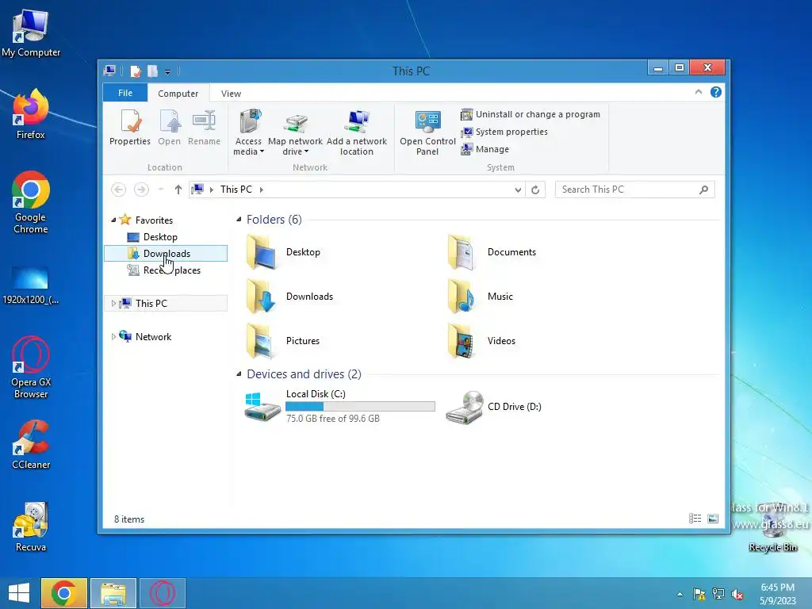This screenshot has width=812, height=609.
Task: Collapse the Favorites tree node
Action: coord(113,220)
